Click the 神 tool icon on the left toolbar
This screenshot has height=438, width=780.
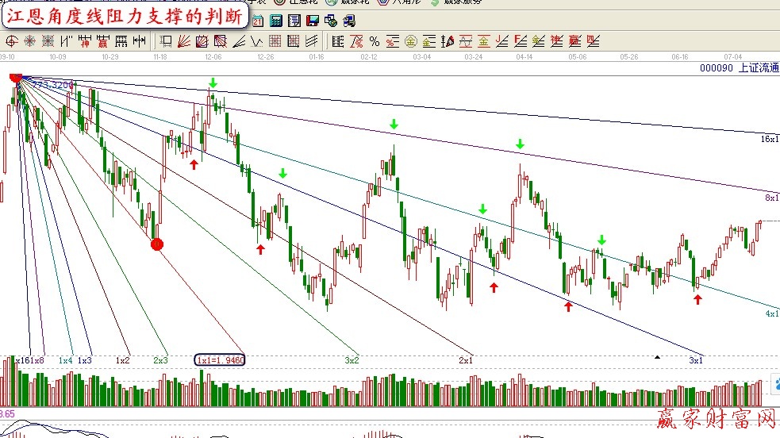point(85,41)
